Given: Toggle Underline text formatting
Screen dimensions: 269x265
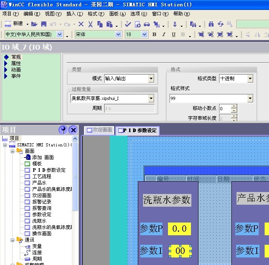Looking at the screenshot, I should [x=174, y=35].
